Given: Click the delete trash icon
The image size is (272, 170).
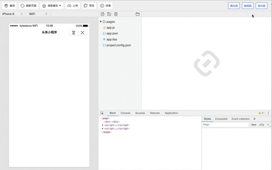Looking at the screenshot, I should [116, 14].
